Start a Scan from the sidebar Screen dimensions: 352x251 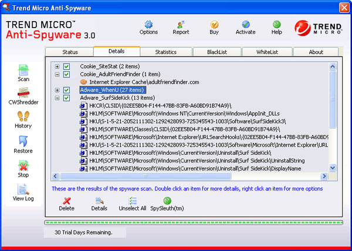(23, 70)
